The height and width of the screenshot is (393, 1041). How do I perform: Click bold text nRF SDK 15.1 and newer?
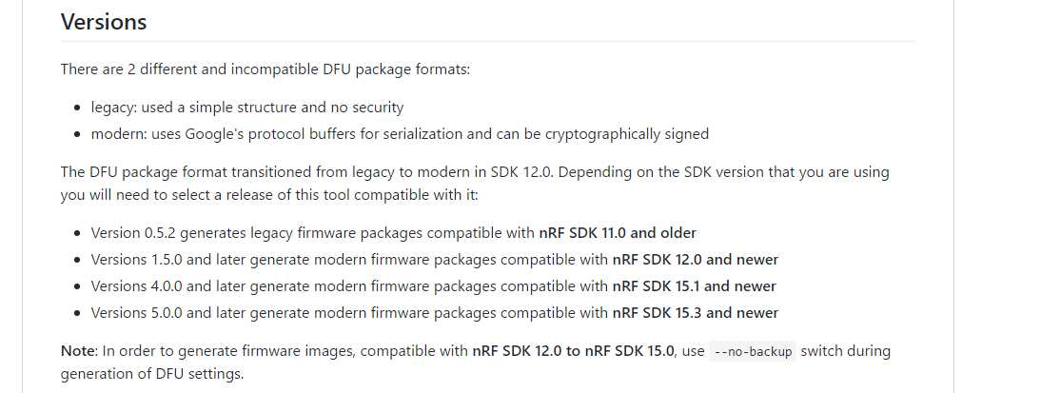click(x=694, y=286)
